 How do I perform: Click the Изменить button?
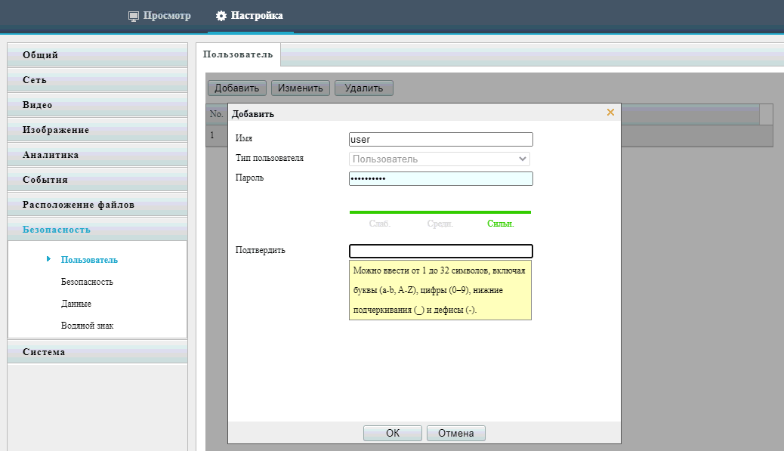coord(301,88)
